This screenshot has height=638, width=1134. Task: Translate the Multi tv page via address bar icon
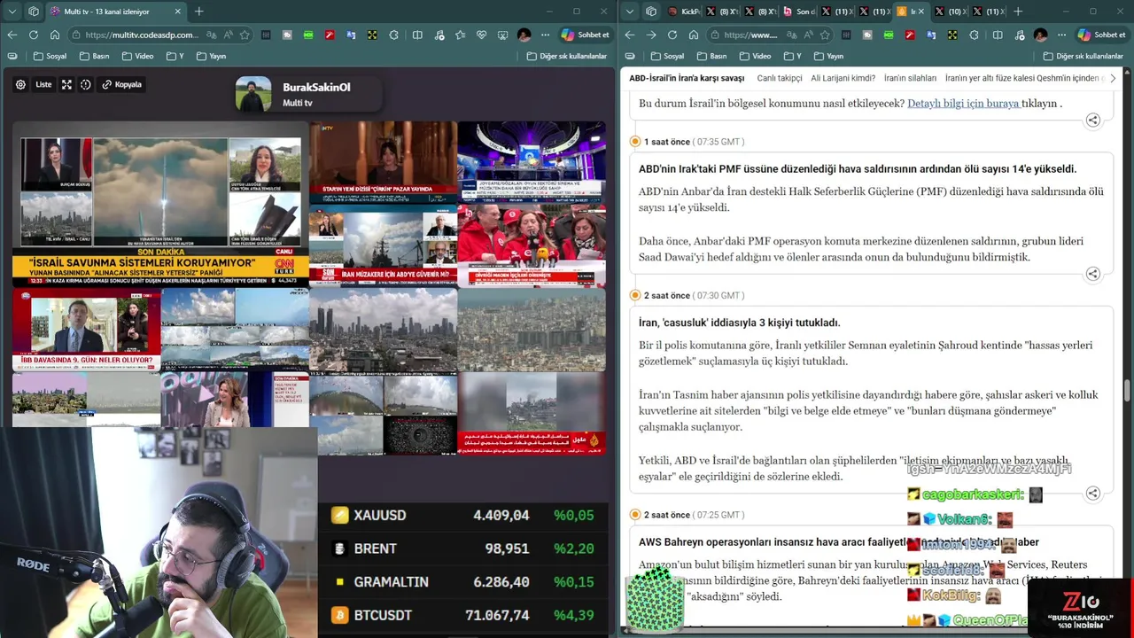212,35
